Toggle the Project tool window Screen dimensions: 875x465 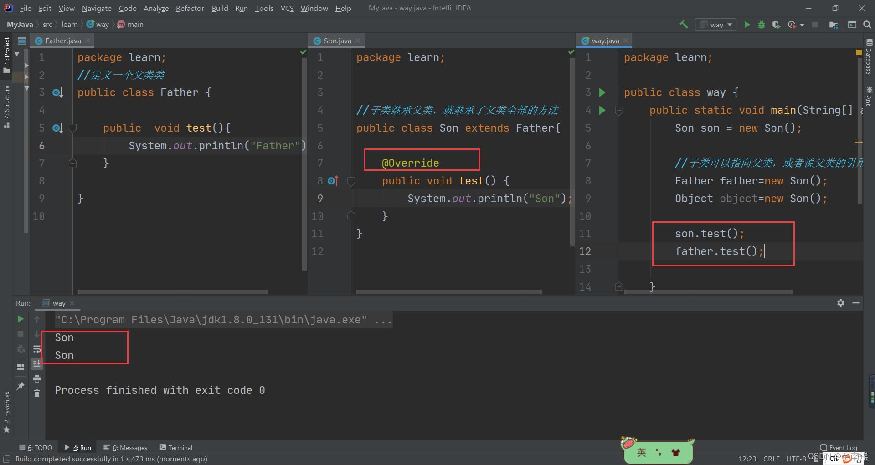point(6,55)
